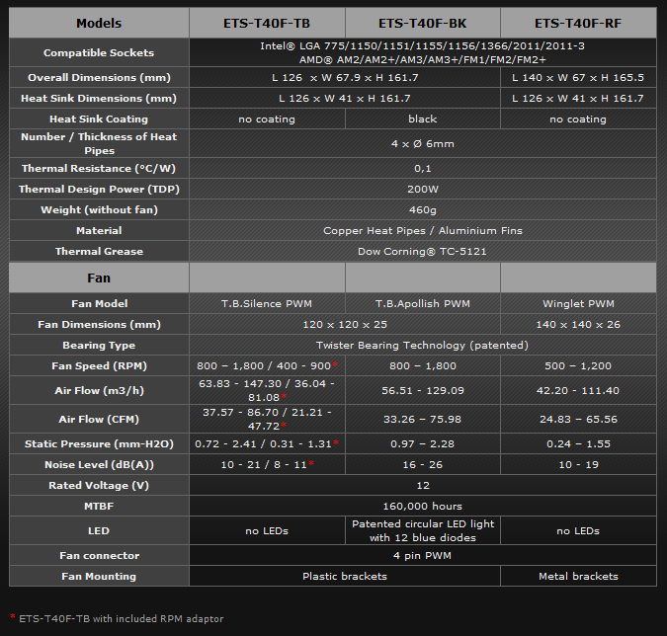This screenshot has height=636, width=667.
Task: Click the '10 - 21 / 8 - 11' noise cell
Action: coord(267,465)
